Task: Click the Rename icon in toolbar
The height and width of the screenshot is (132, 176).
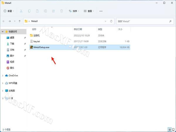Action: (45, 11)
